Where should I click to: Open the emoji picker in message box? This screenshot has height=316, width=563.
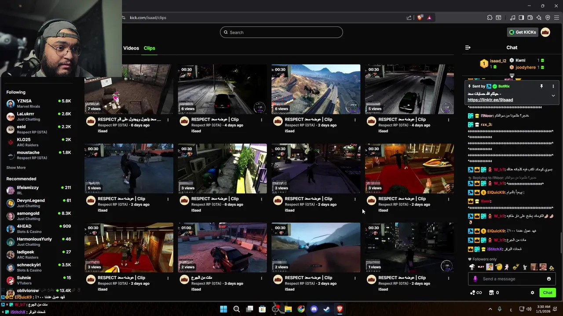549,279
